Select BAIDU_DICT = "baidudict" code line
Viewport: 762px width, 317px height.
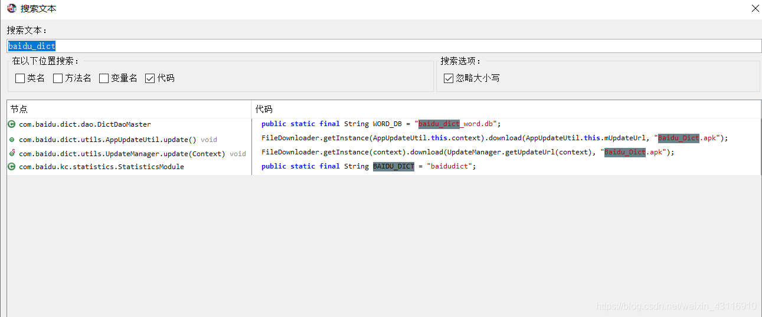click(368, 166)
